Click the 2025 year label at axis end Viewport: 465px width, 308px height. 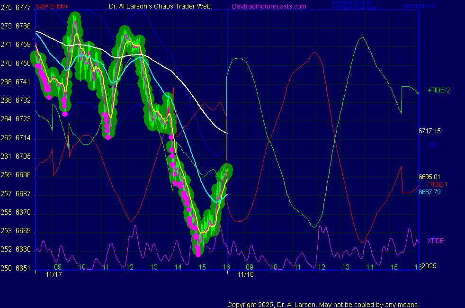430,266
